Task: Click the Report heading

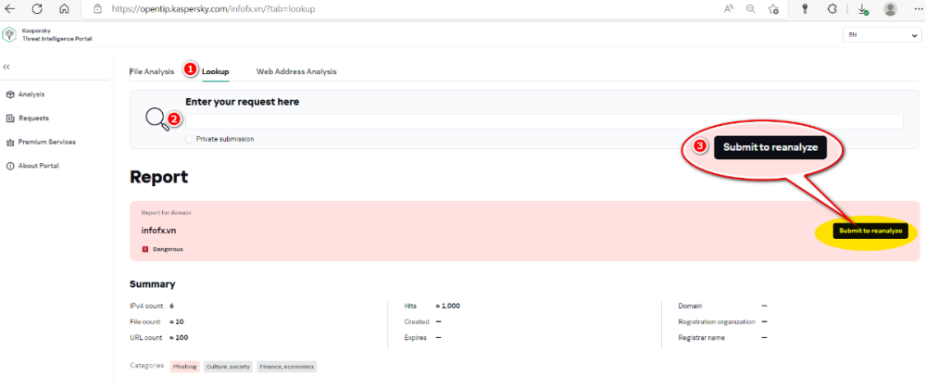Action: pyautogui.click(x=159, y=177)
